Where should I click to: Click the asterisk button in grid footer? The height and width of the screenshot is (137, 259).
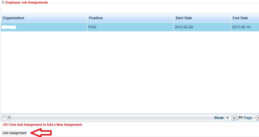pyautogui.click(x=4, y=118)
